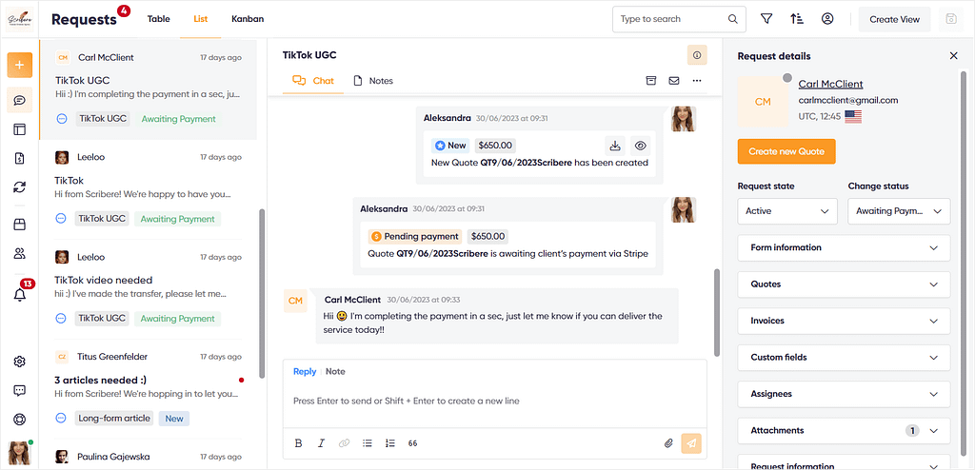Open the filter funnel icon
Viewport: 975px width, 470px height.
[766, 19]
